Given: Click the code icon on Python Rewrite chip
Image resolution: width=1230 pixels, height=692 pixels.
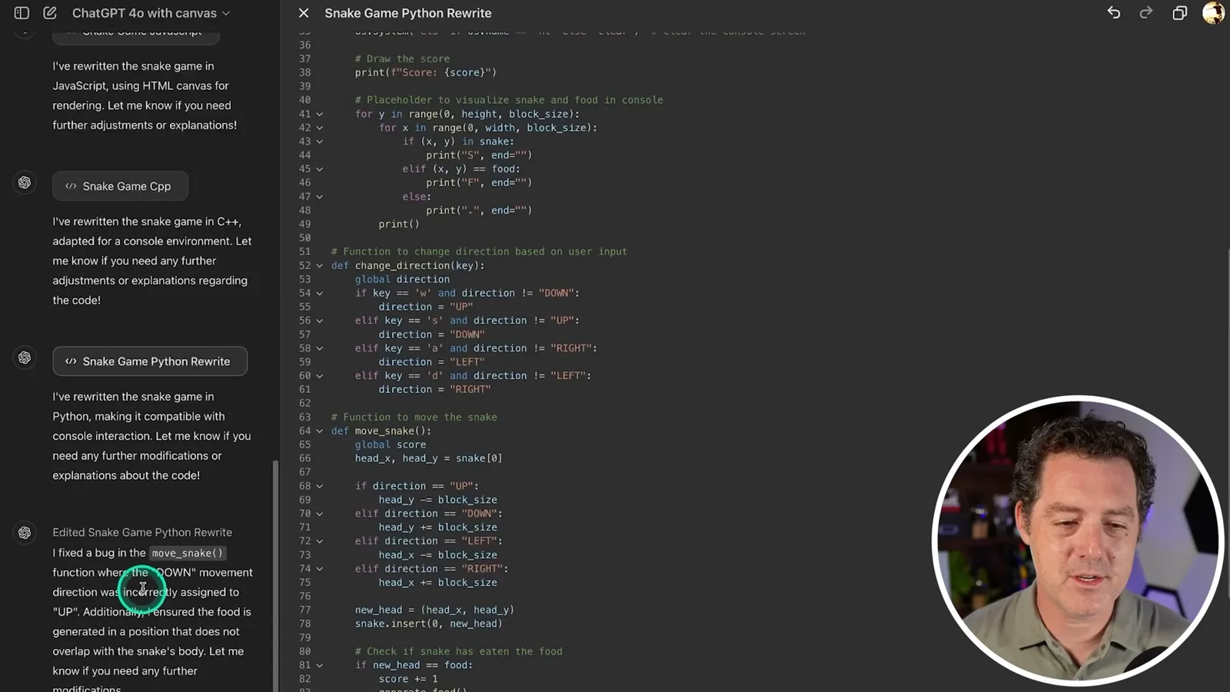Looking at the screenshot, I should (71, 361).
